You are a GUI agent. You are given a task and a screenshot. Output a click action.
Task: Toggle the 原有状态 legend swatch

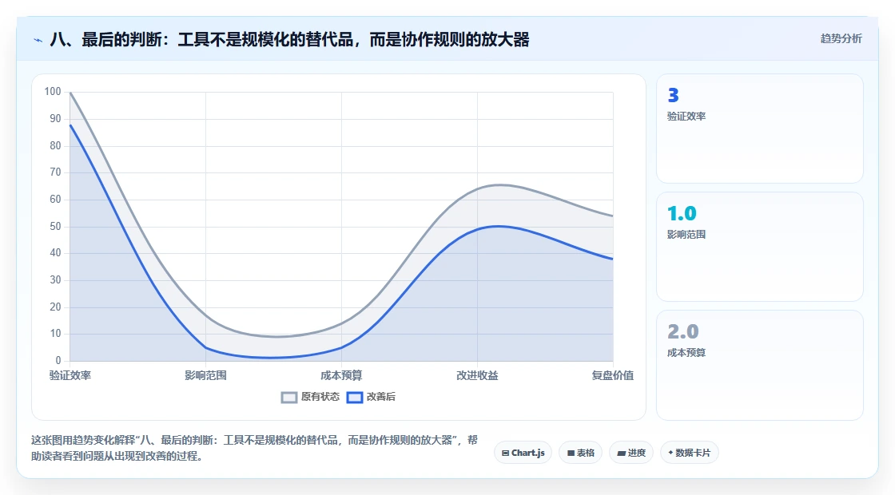[x=289, y=397]
